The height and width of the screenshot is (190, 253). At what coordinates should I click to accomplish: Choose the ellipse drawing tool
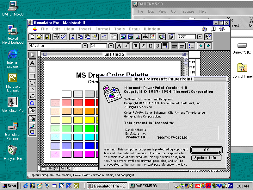click(x=32, y=83)
